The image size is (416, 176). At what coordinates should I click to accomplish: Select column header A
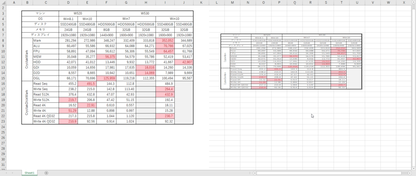pyautogui.click(x=13, y=2)
